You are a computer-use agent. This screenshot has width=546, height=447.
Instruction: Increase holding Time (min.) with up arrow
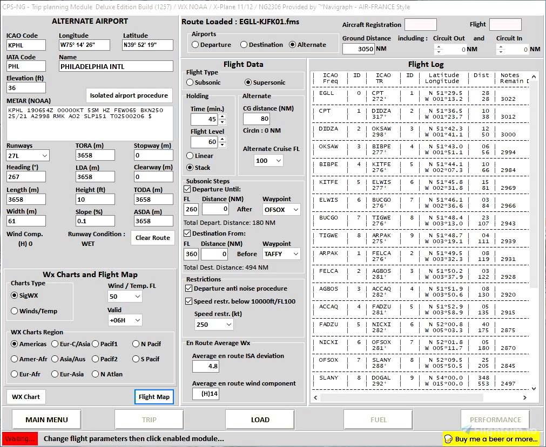(222, 116)
